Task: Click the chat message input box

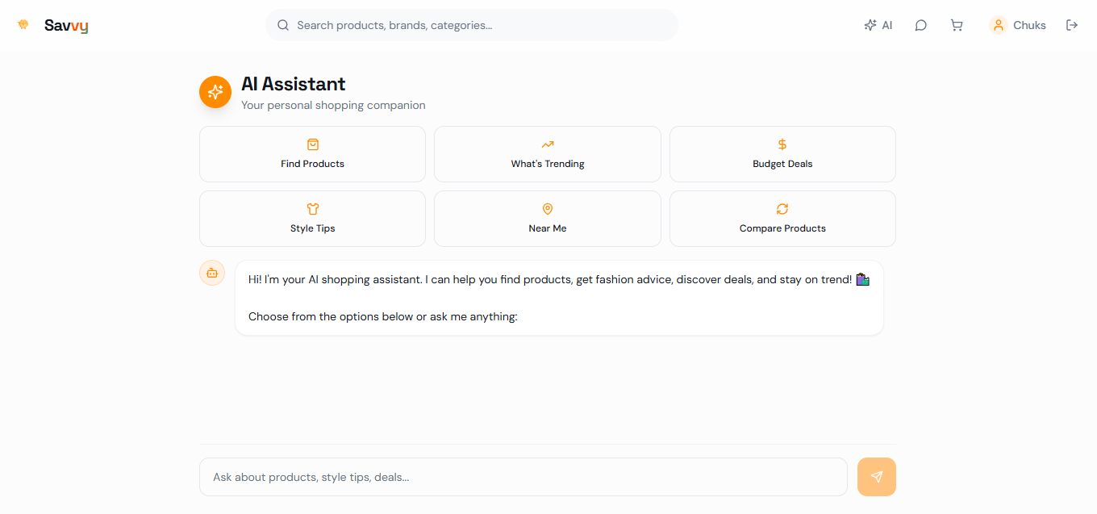Action: (x=523, y=477)
